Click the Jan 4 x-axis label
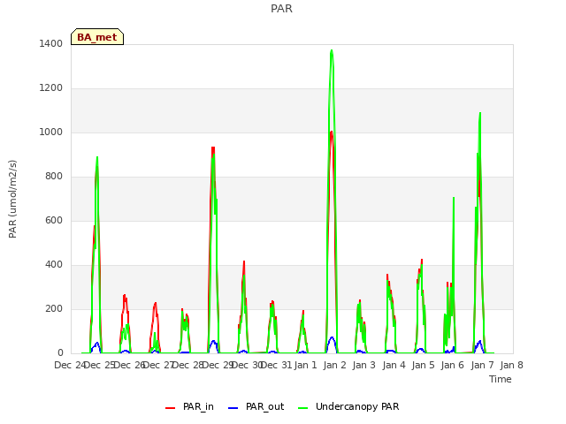Screen dimensions: 566x424 coord(394,365)
